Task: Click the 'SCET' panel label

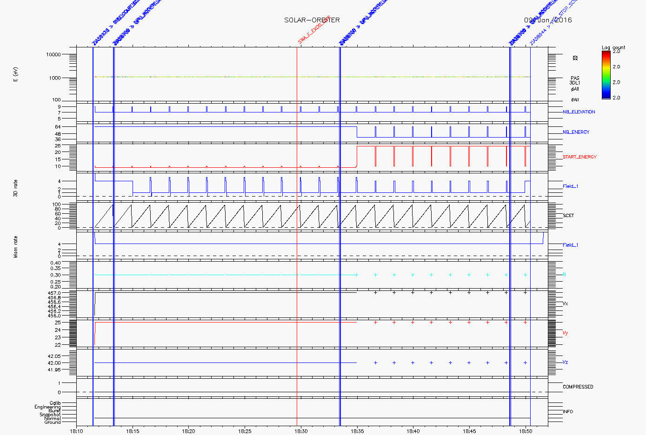Action: click(x=568, y=216)
